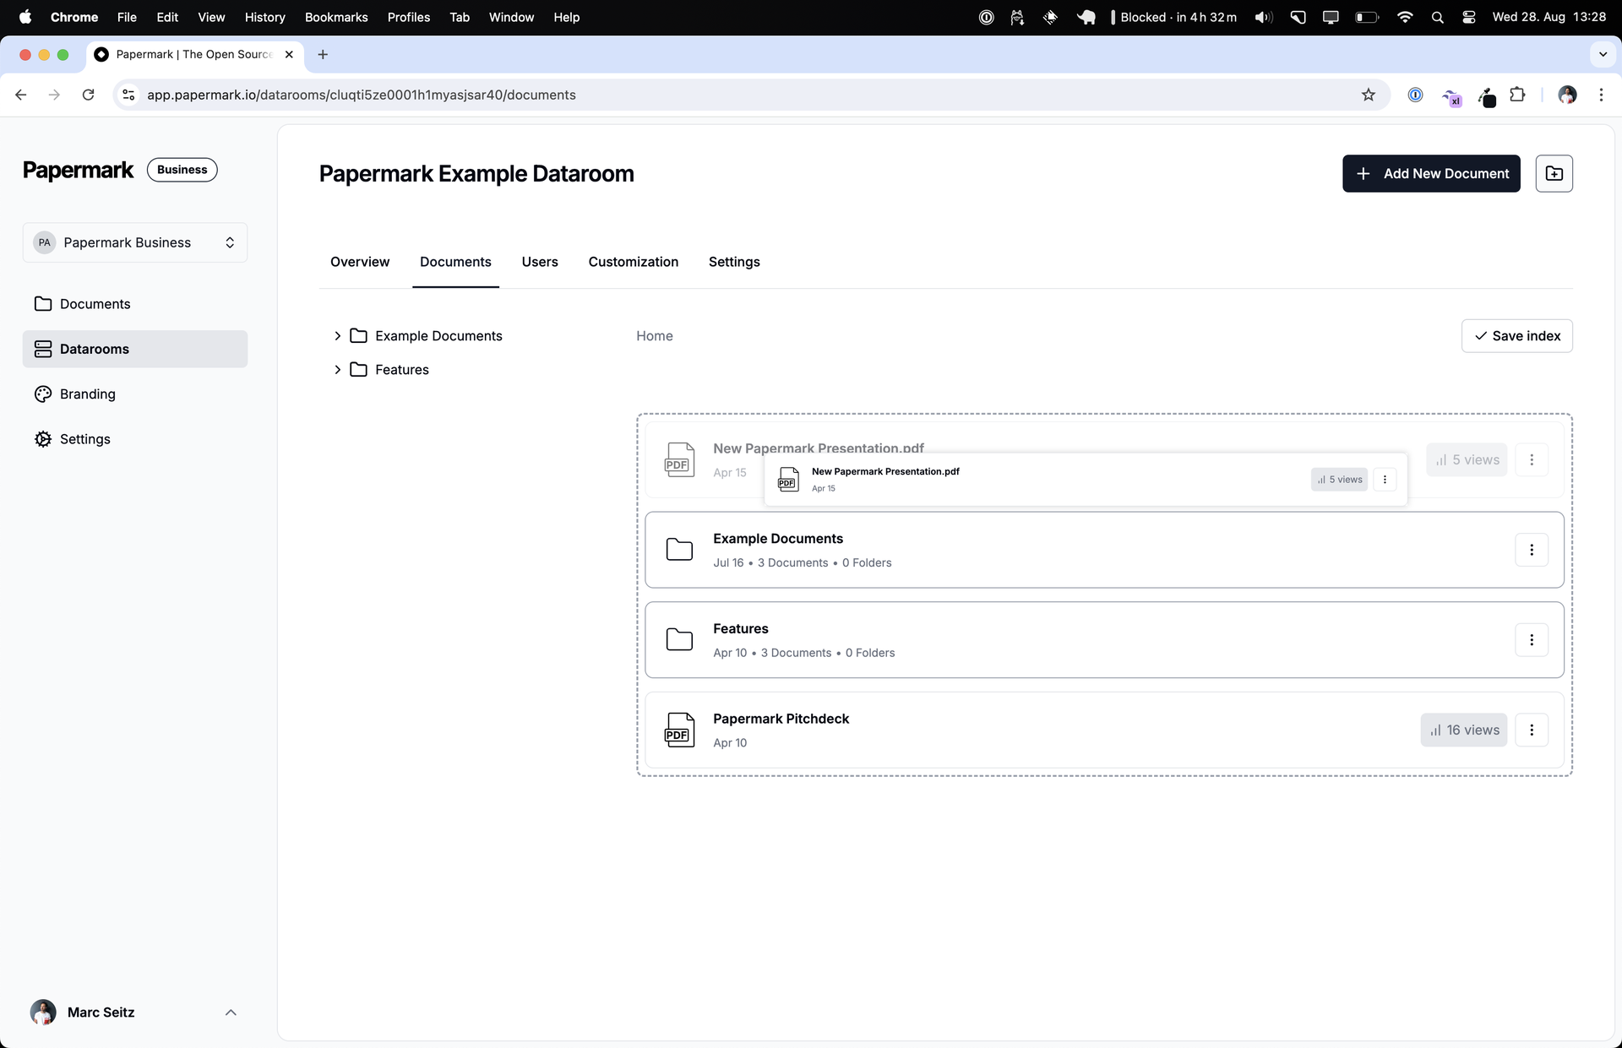Image resolution: width=1622 pixels, height=1048 pixels.
Task: Click Add New Document button
Action: pos(1431,173)
